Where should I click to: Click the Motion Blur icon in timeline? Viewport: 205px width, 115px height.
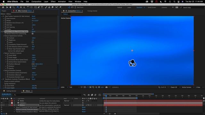[x=95, y=95]
